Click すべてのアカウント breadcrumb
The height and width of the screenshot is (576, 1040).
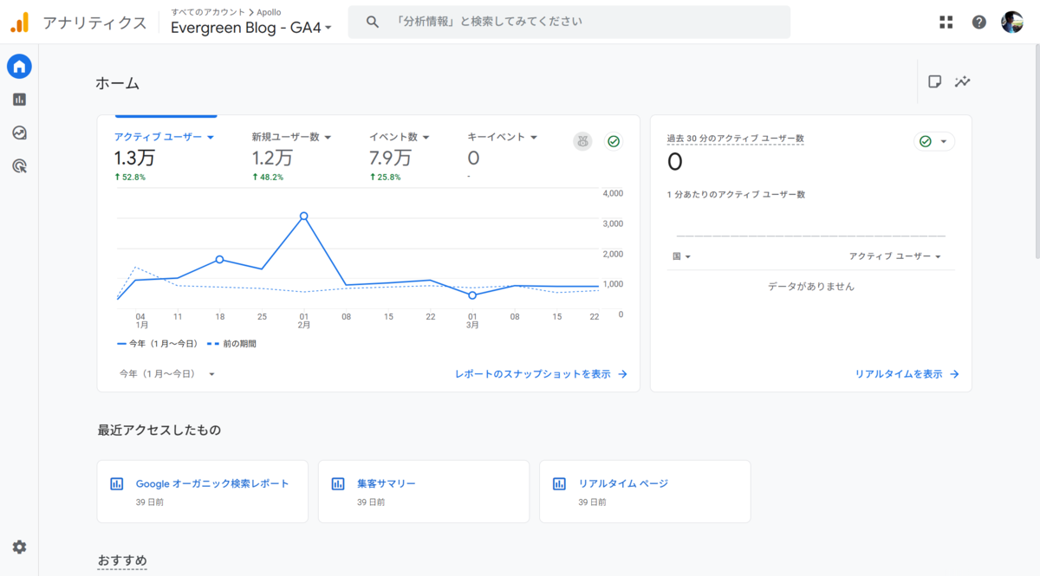point(207,12)
